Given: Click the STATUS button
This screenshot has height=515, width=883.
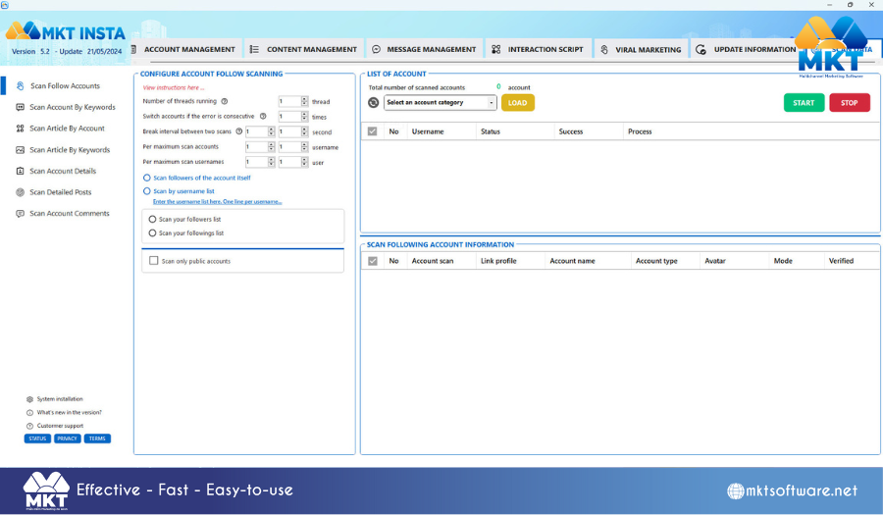Looking at the screenshot, I should tap(37, 438).
